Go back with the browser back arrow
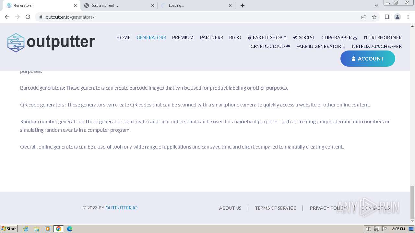The image size is (415, 233). tap(7, 17)
